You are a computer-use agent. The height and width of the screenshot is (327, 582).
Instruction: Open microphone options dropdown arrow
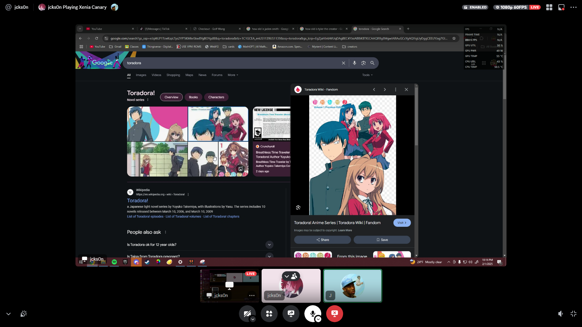click(318, 319)
